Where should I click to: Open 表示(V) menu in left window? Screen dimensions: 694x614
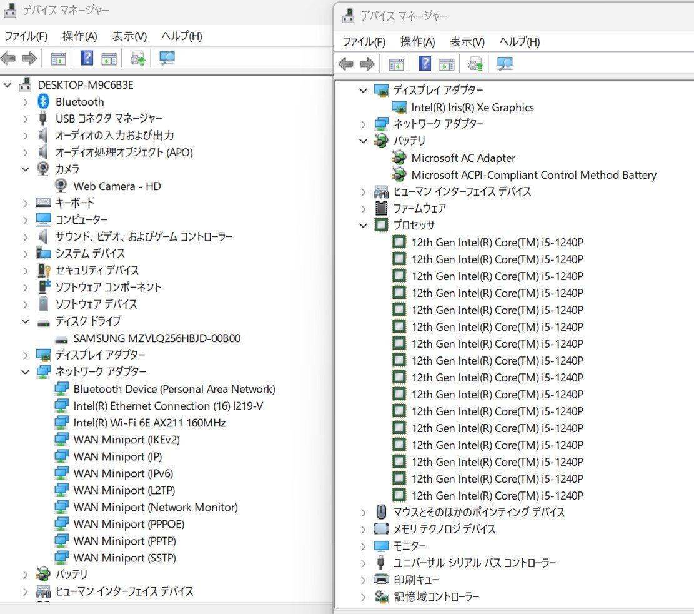tap(129, 36)
